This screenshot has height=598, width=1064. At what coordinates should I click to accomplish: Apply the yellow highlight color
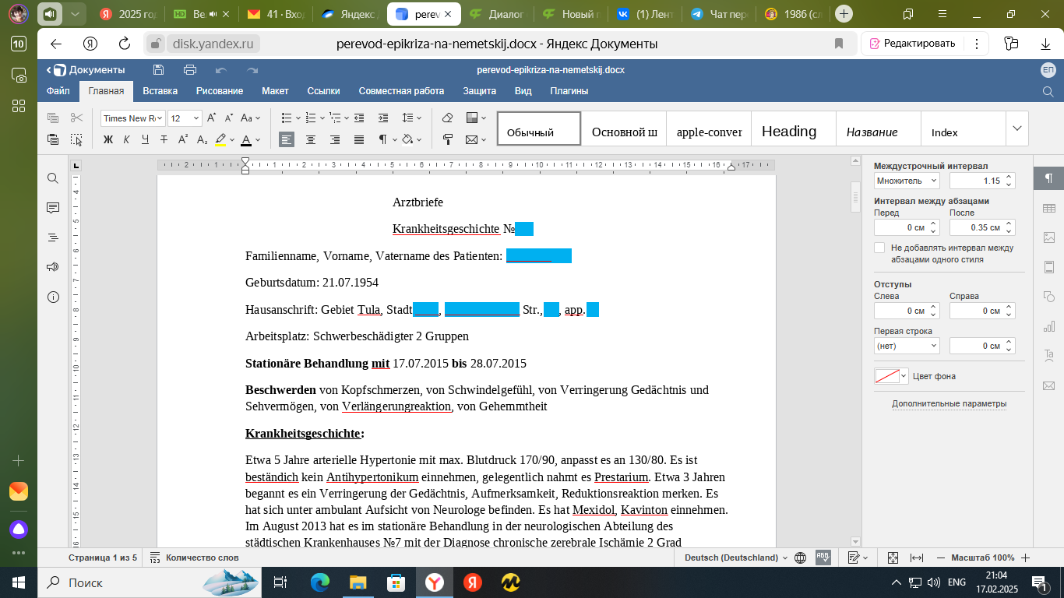(220, 139)
